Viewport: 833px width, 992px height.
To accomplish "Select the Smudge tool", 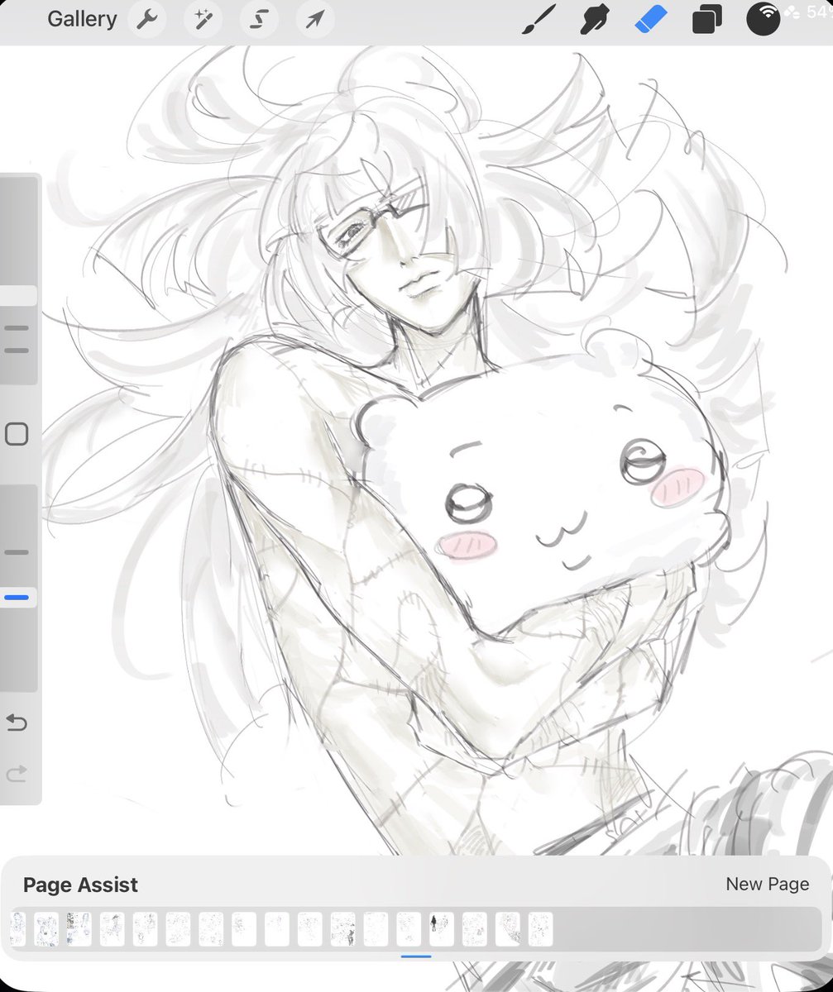I will pyautogui.click(x=593, y=19).
